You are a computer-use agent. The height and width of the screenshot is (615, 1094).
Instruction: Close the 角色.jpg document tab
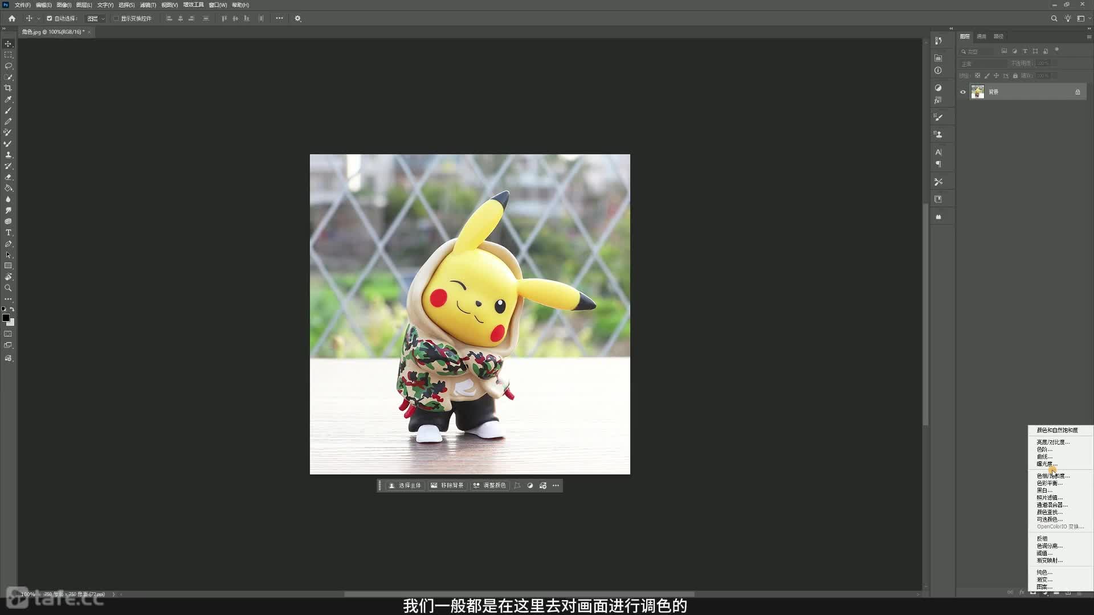(x=89, y=32)
